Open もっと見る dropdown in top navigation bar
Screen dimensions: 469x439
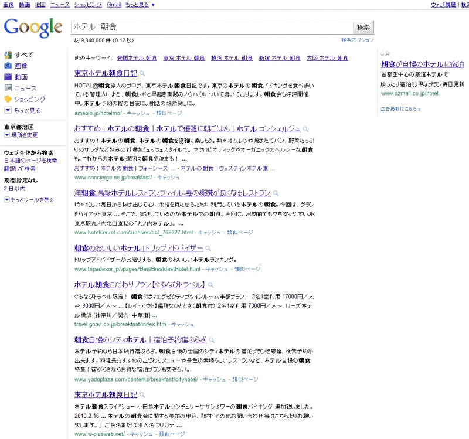click(x=140, y=4)
